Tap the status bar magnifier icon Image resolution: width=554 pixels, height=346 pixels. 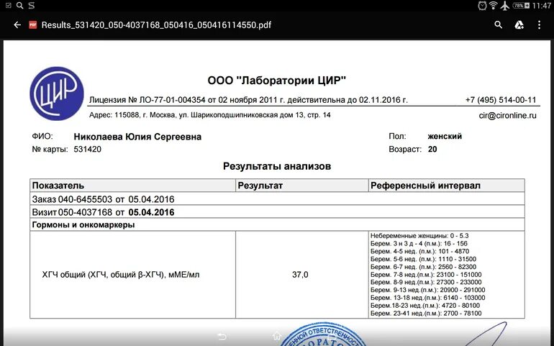(x=20, y=5)
